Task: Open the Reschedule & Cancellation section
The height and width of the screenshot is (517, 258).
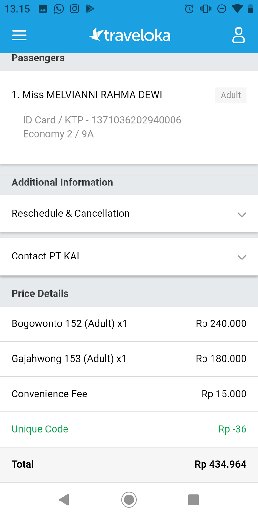Action: point(71,214)
